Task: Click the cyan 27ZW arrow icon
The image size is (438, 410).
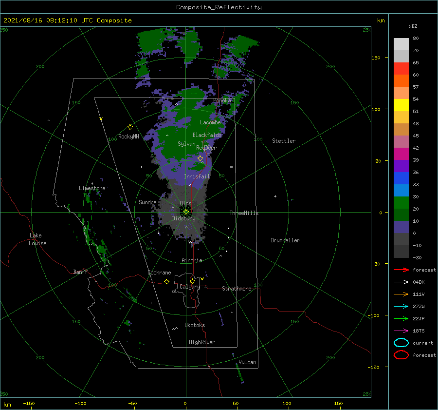Action: tap(401, 307)
